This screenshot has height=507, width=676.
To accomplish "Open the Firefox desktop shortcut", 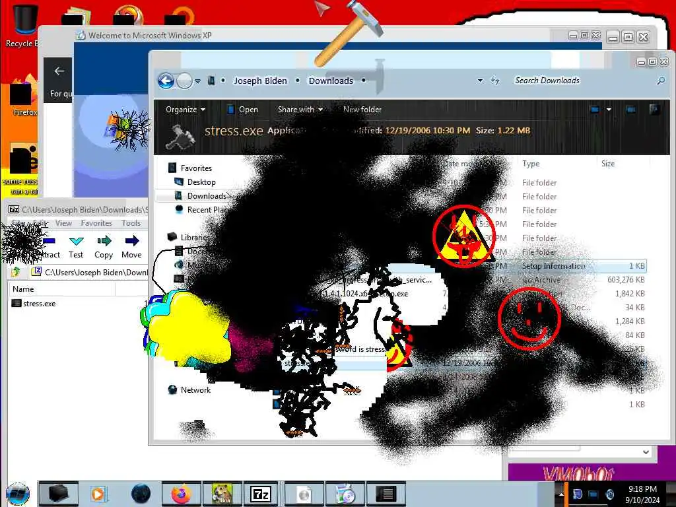I will coord(22,96).
